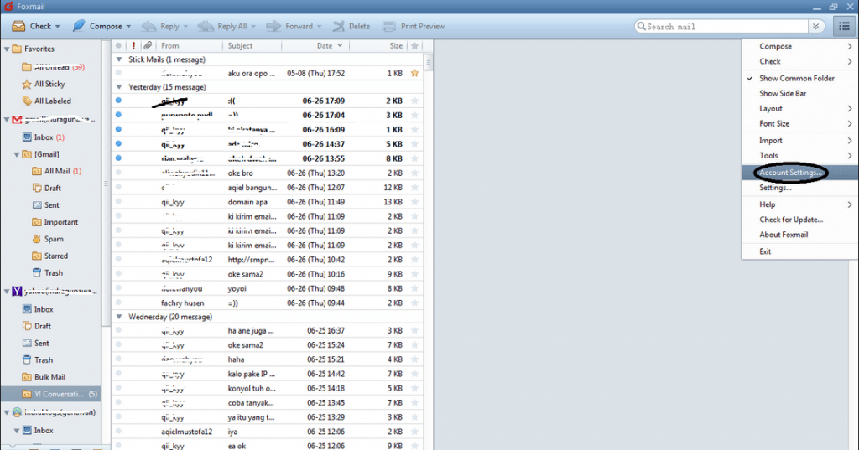Image resolution: width=859 pixels, height=450 pixels.
Task: Select the Yahoo account Y icon
Action: (17, 292)
